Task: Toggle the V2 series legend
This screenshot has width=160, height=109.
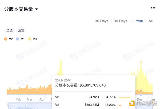Action: 9,39
